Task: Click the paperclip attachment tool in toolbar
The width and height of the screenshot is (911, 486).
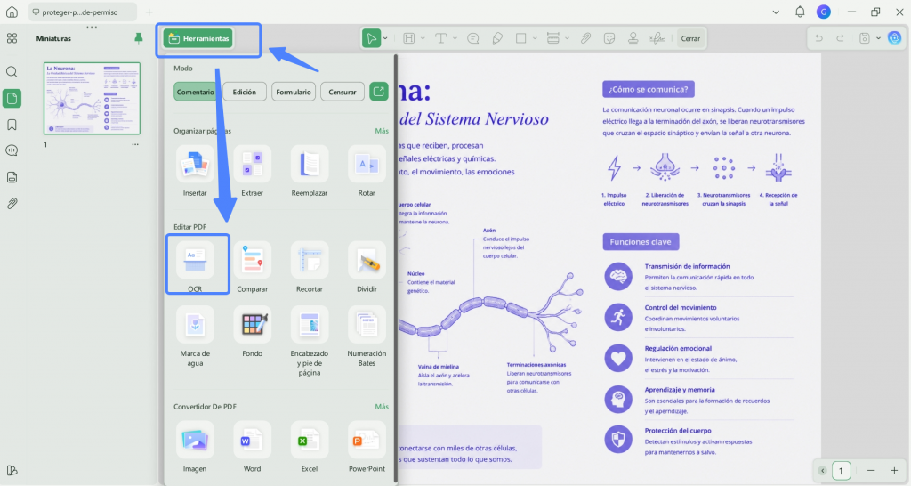Action: click(585, 38)
